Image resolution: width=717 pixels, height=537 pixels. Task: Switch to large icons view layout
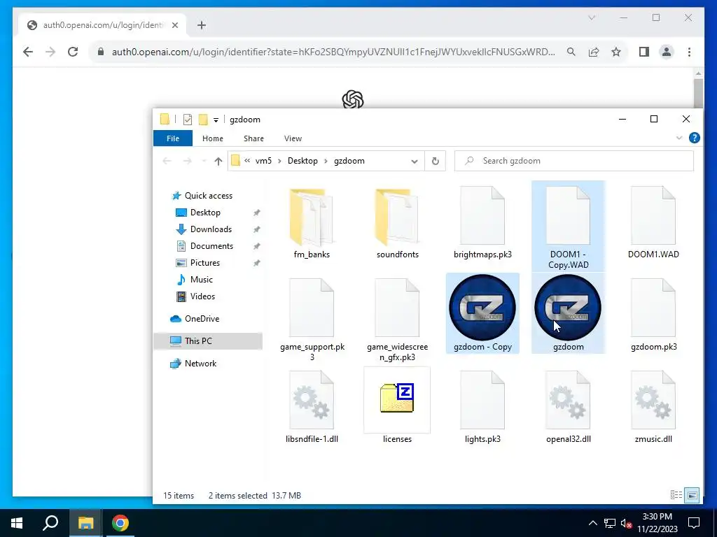coord(692,495)
